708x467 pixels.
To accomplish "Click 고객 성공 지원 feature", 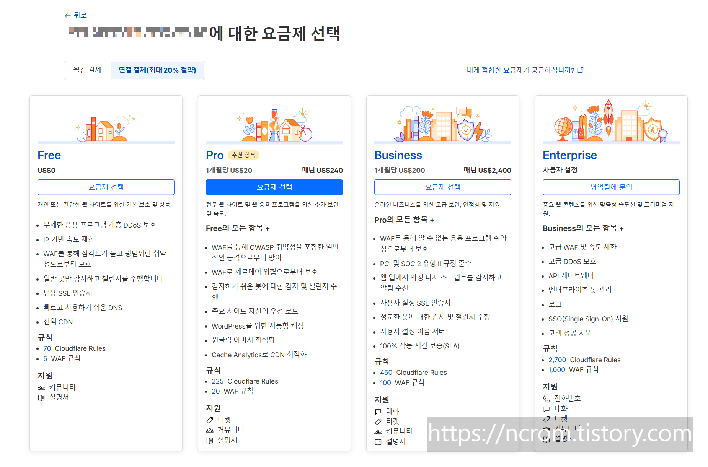I will coord(570,333).
